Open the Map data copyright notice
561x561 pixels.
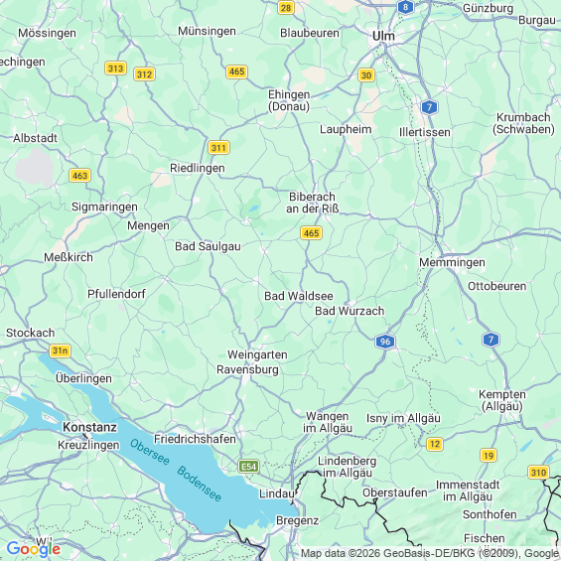(430, 553)
